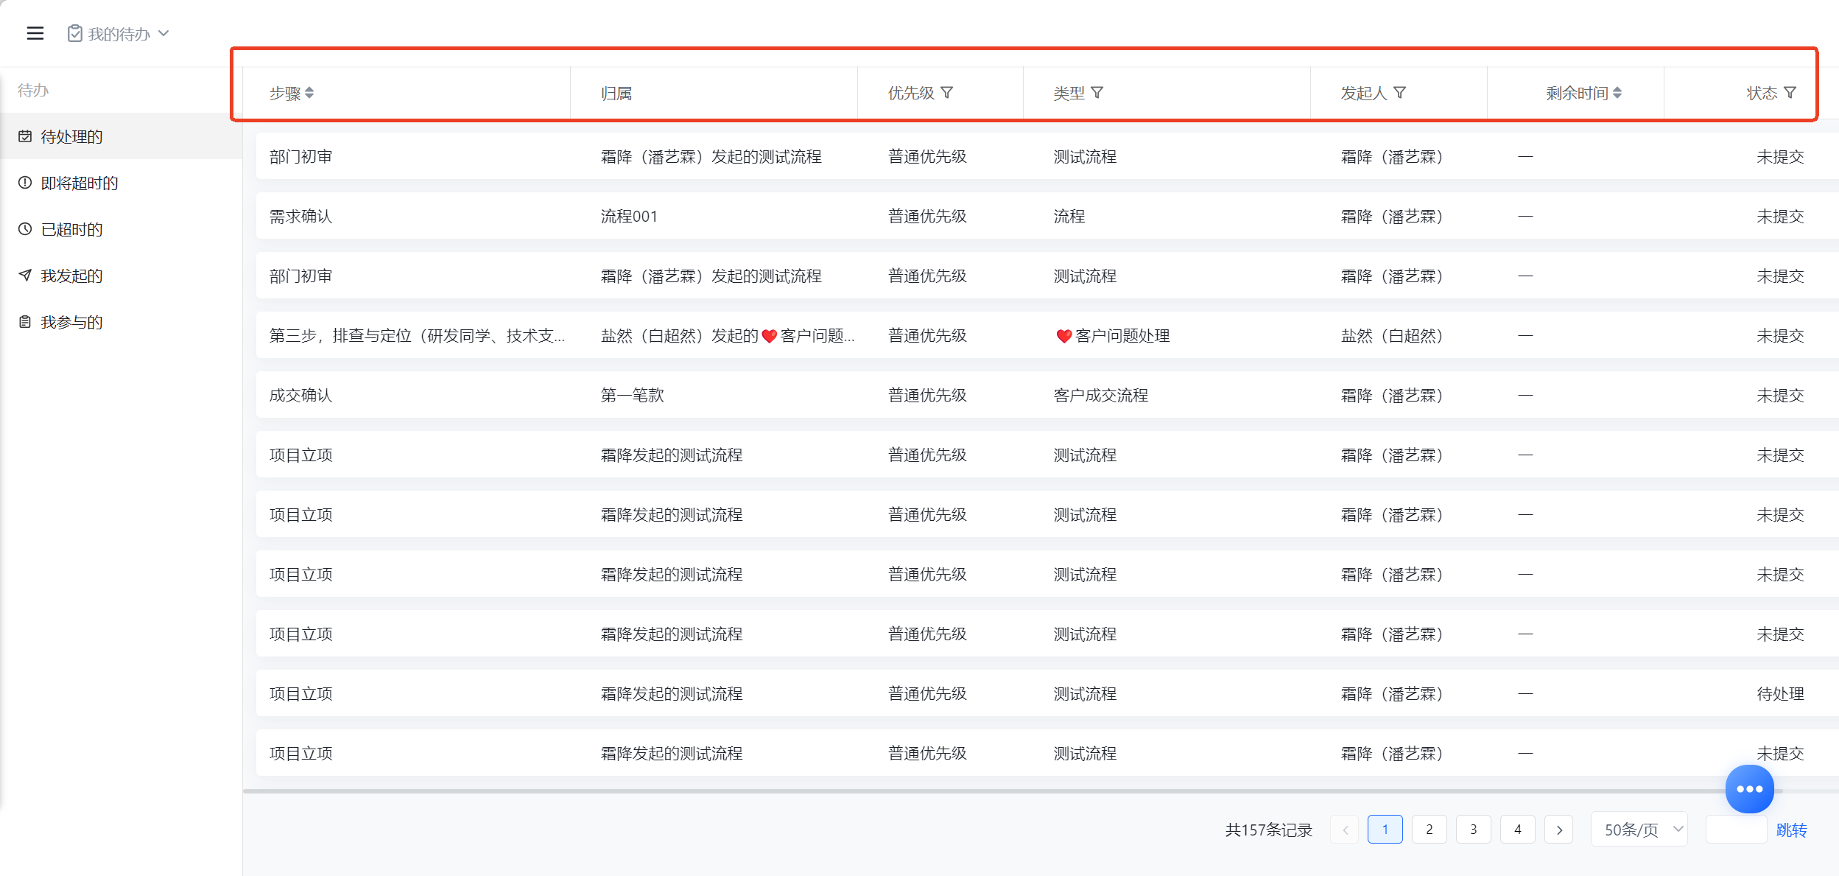Click 客户成交流程 type cell
1839x876 pixels.
(x=1100, y=395)
